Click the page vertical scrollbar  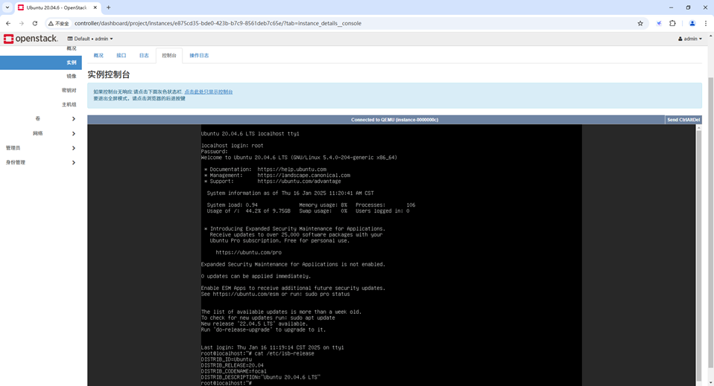tap(710, 223)
